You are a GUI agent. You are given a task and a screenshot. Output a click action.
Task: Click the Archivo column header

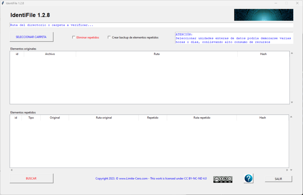(50, 54)
